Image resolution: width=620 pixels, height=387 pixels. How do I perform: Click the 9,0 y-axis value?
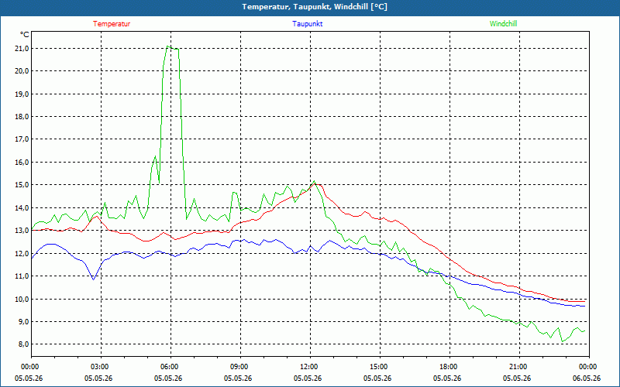(x=23, y=321)
